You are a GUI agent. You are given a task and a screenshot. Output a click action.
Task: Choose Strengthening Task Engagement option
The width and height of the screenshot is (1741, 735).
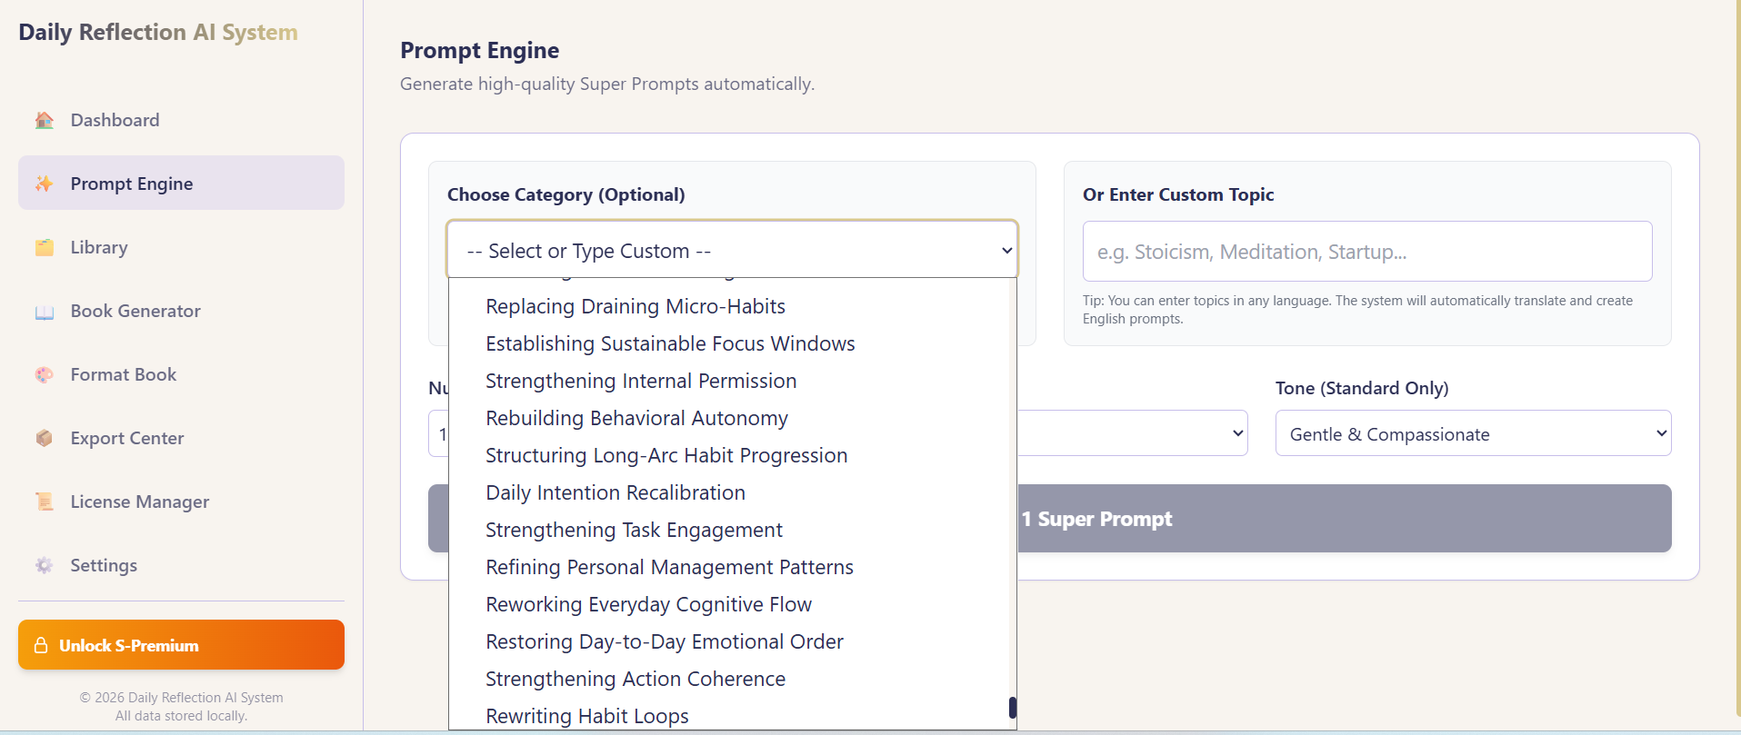[634, 530]
